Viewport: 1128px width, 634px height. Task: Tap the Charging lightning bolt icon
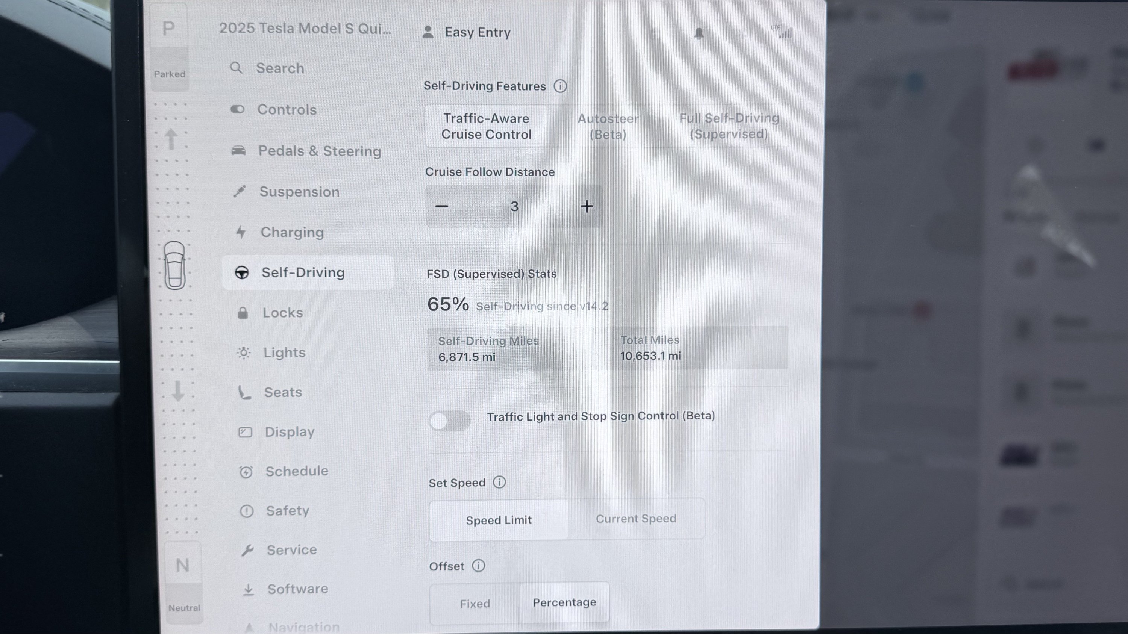coord(240,232)
